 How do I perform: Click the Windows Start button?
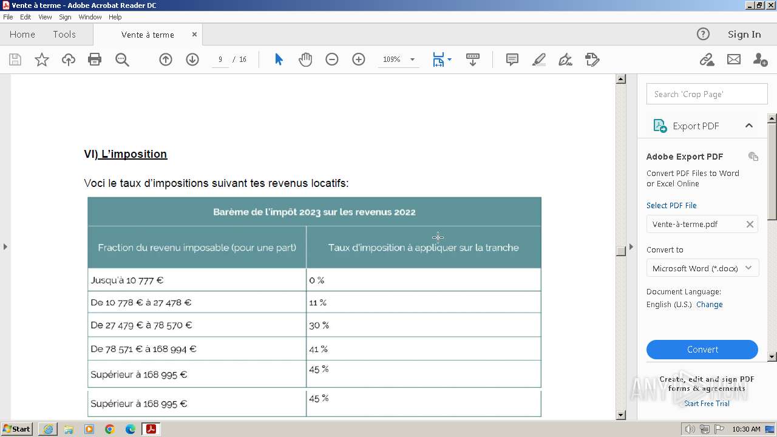(x=17, y=429)
